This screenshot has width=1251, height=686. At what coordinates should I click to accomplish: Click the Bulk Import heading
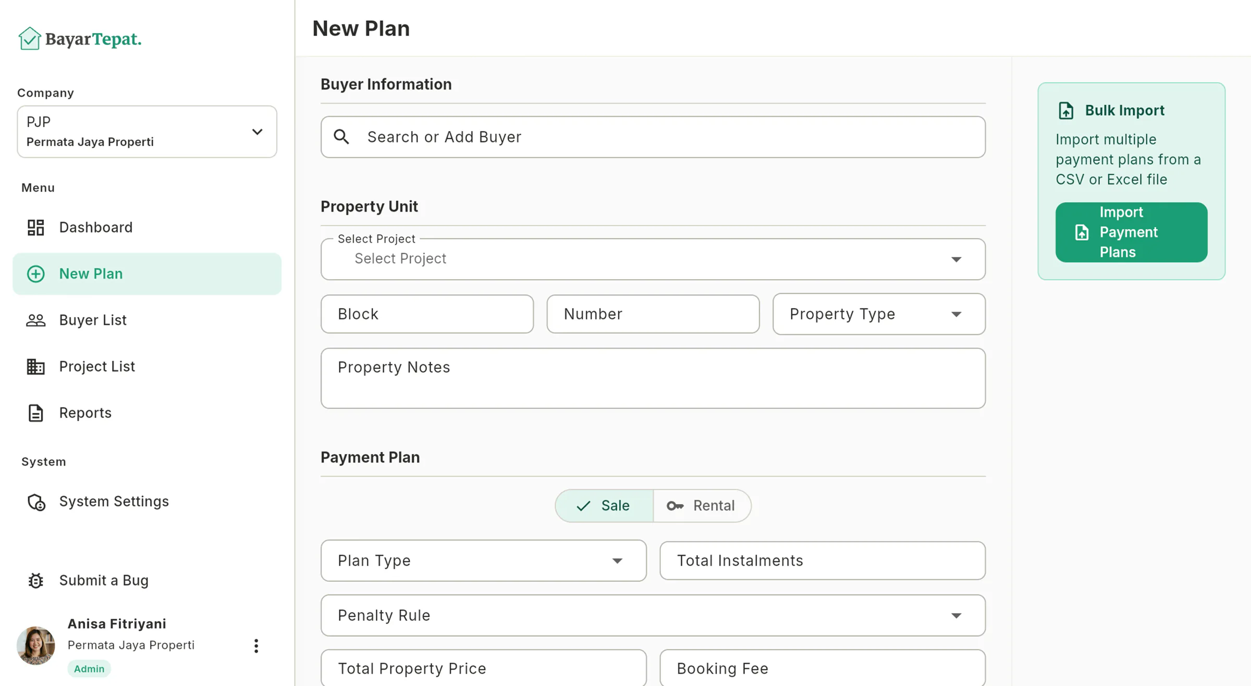pyautogui.click(x=1124, y=110)
